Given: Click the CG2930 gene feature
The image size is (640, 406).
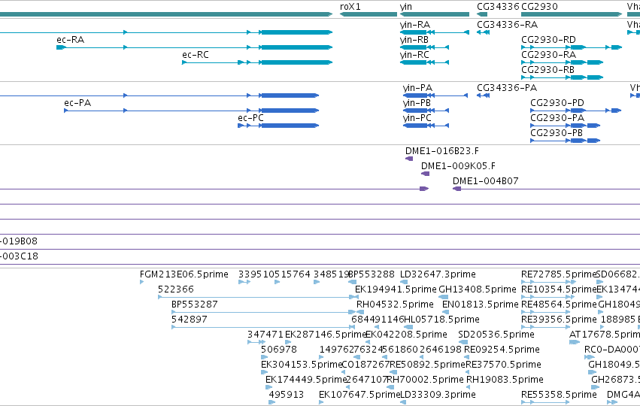Looking at the screenshot, I should tap(572, 14).
